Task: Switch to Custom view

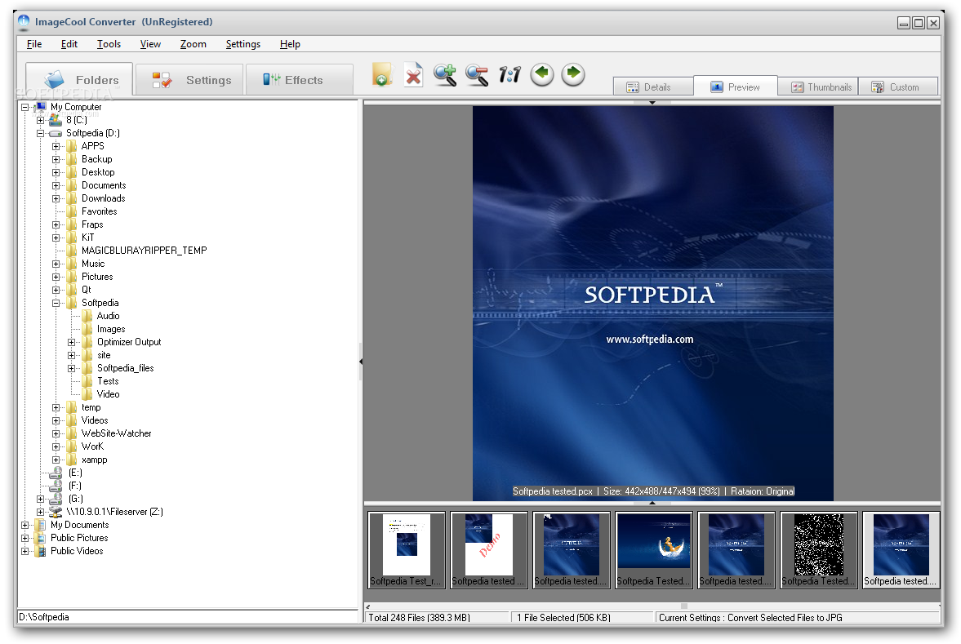Action: pos(898,87)
